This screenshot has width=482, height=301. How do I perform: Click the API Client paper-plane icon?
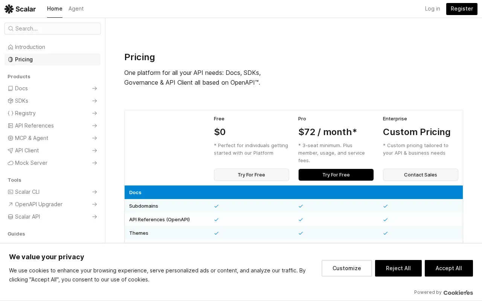[x=11, y=150]
